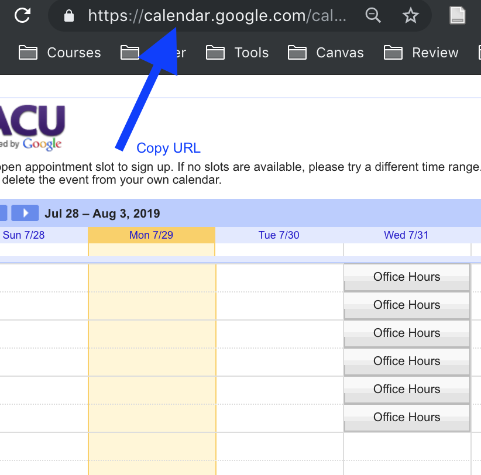Select the third Office Hours appointment slot
The image size is (481, 475).
tap(407, 333)
